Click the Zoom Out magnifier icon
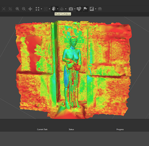This screenshot has width=149, height=146. 24,9
